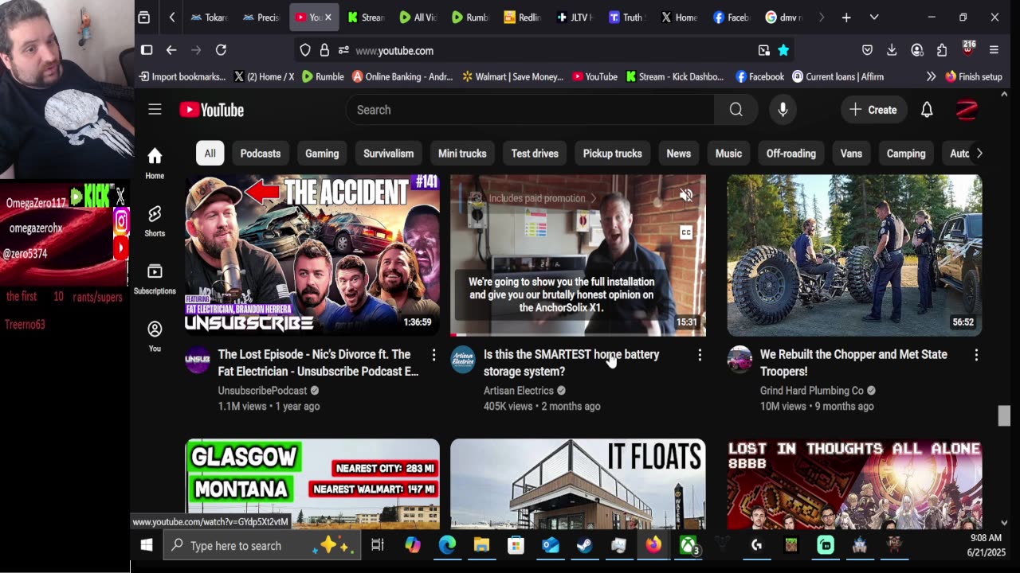Open the Artisan Electrics channel name link
The width and height of the screenshot is (1020, 573).
tap(518, 391)
